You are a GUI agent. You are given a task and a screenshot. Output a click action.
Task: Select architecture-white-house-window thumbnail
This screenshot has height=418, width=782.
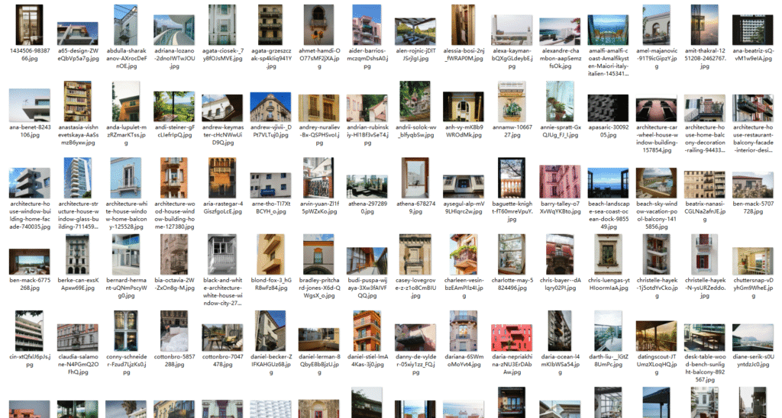pos(126,178)
